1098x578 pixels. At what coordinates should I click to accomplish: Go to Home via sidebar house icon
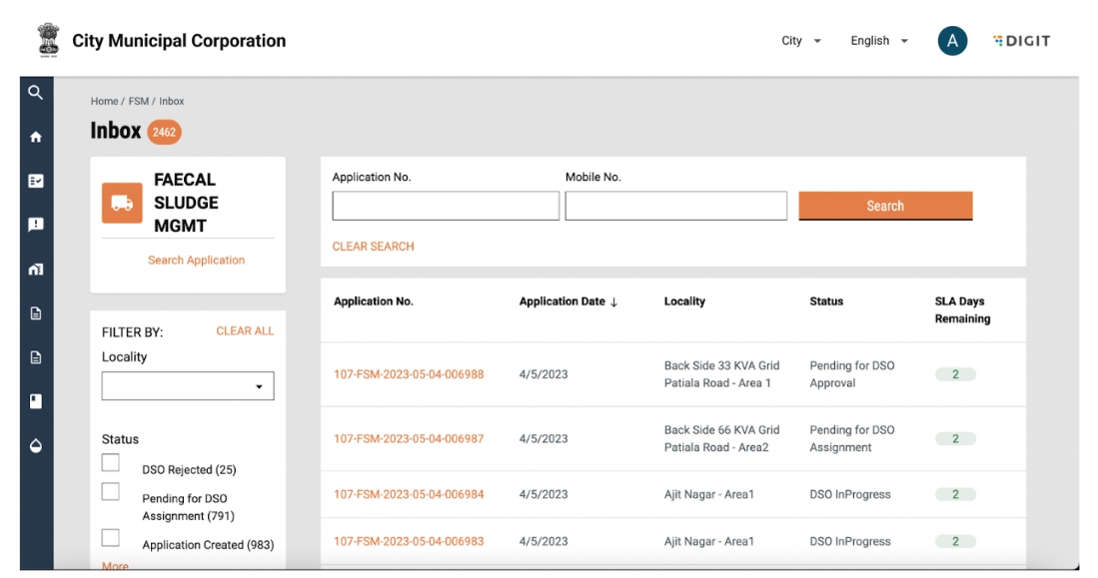36,137
